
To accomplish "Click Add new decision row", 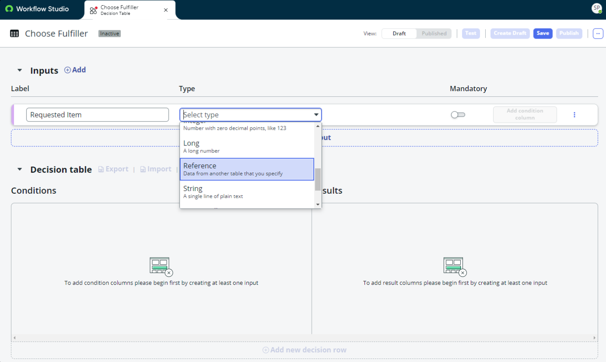I will [x=304, y=350].
